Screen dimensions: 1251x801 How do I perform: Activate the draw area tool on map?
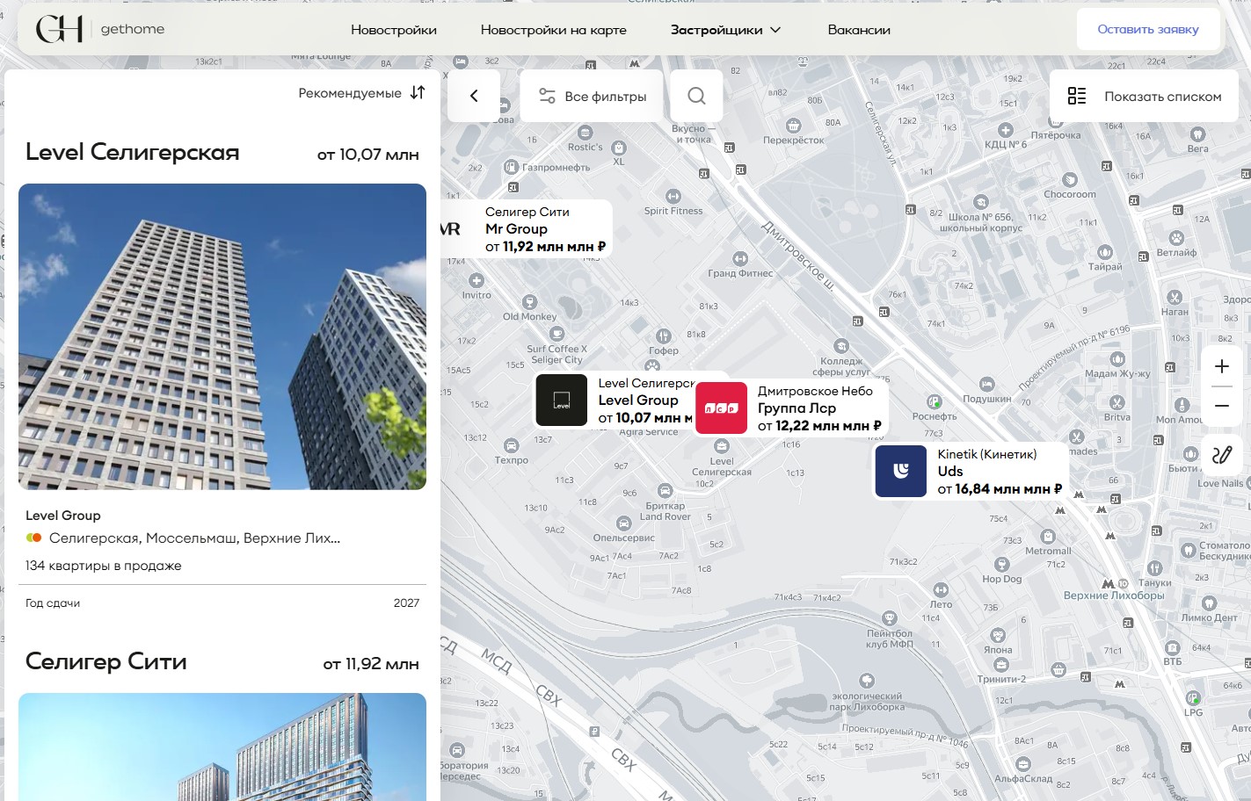click(x=1222, y=455)
